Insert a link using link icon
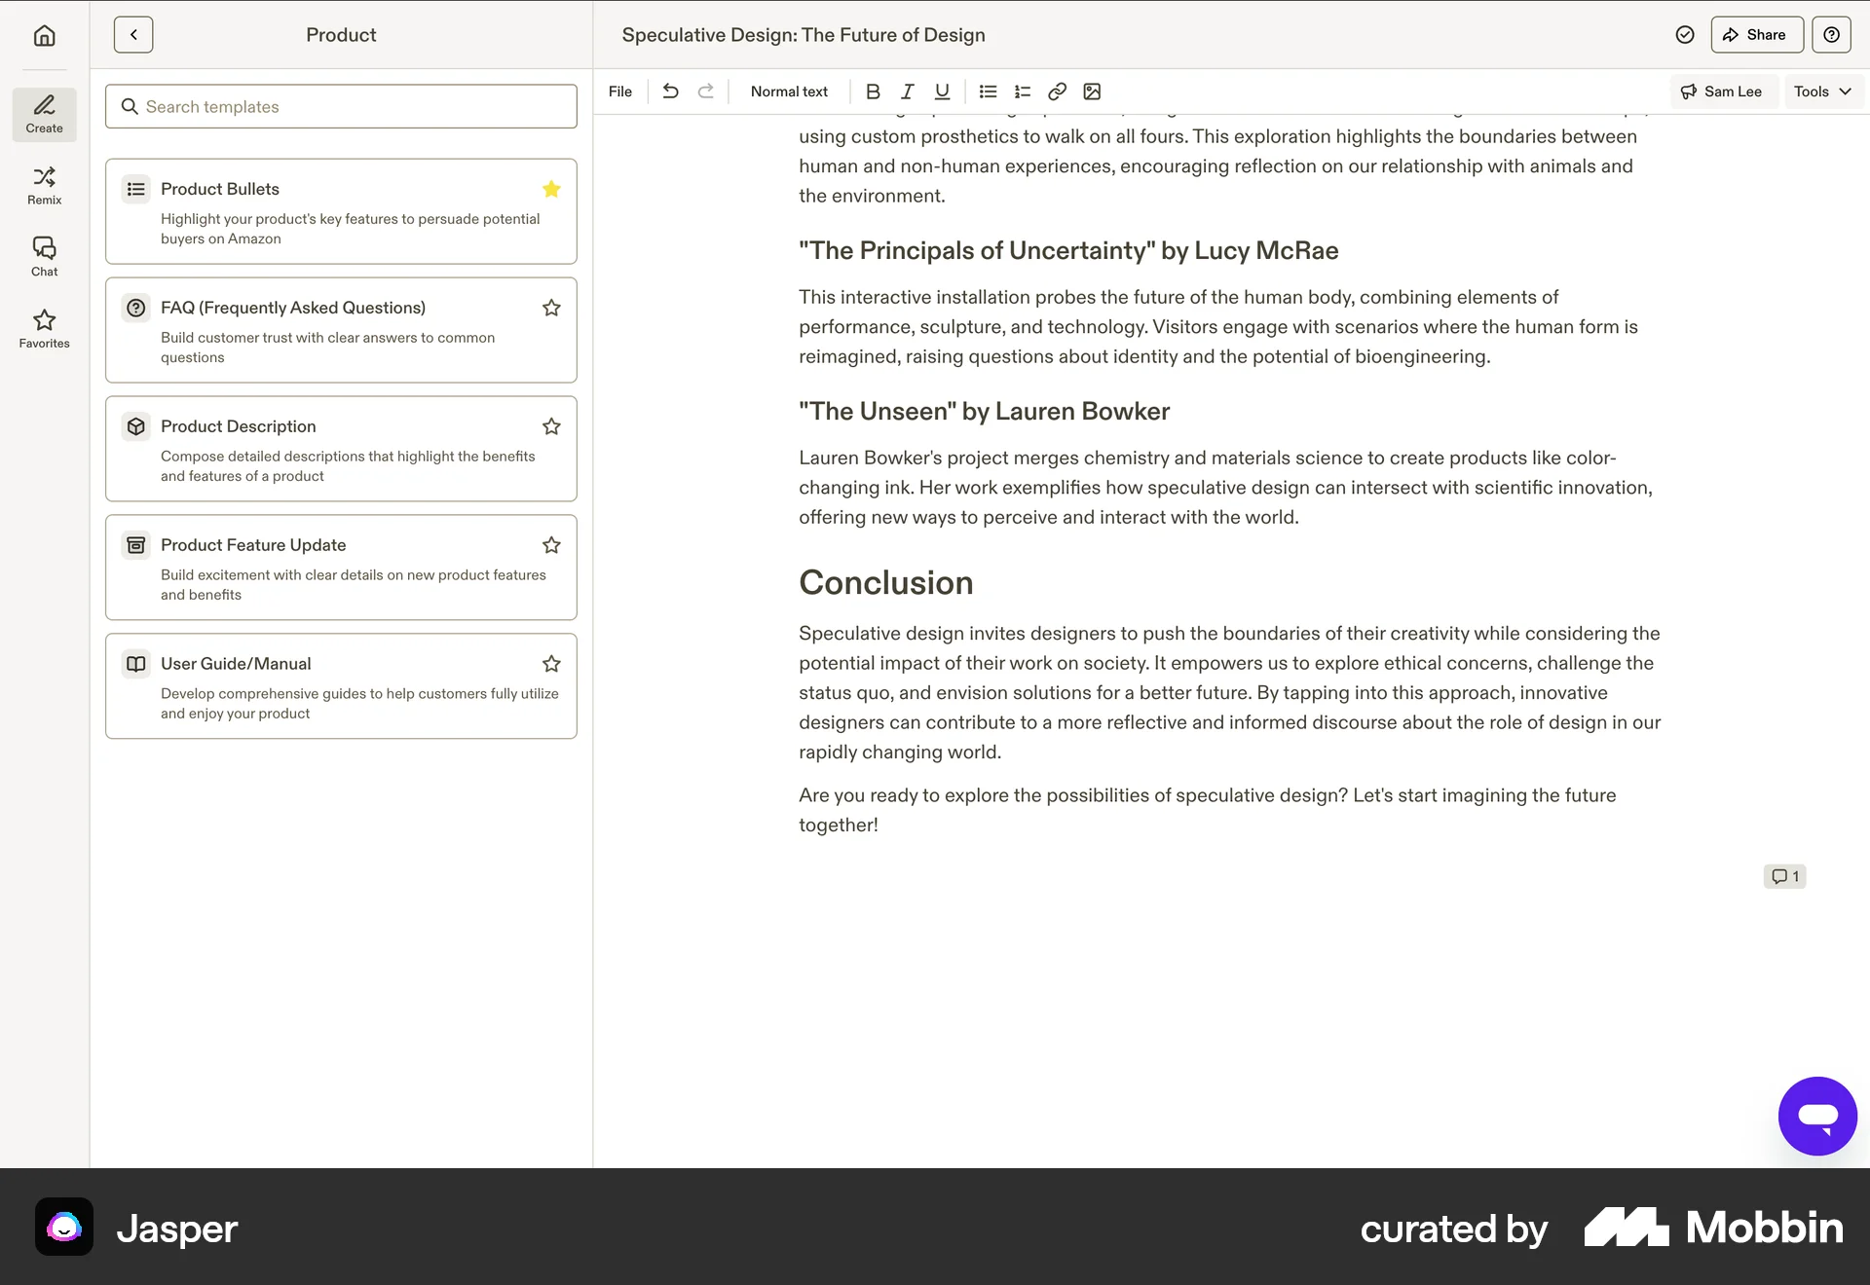 [x=1057, y=92]
